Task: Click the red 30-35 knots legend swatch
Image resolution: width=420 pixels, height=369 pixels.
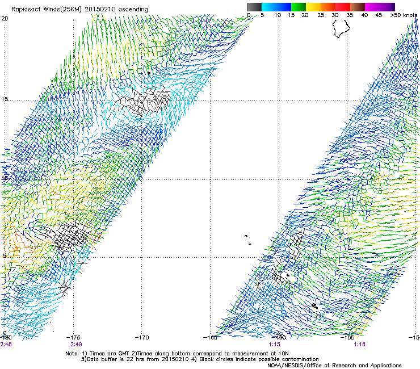Action: [x=343, y=7]
